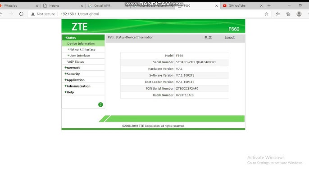Click the Netplus tab page icon
This screenshot has width=309, height=173.
45,6
